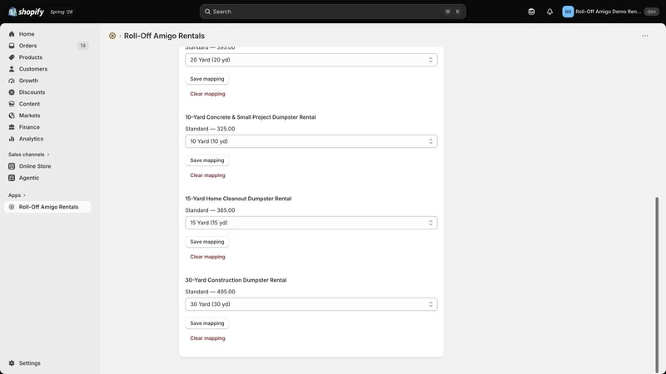Save mapping for 20 Yard selection
The height and width of the screenshot is (374, 666).
206,79
